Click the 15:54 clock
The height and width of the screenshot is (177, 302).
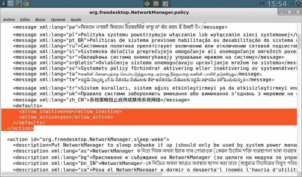click(277, 4)
